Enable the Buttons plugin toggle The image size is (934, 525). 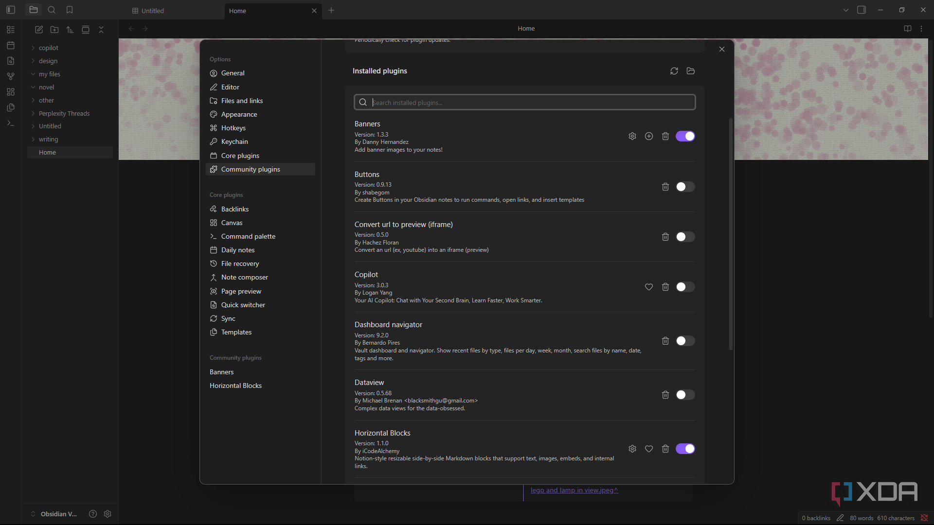point(685,187)
